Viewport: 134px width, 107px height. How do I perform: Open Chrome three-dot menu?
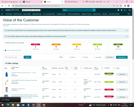(x=132, y=6)
